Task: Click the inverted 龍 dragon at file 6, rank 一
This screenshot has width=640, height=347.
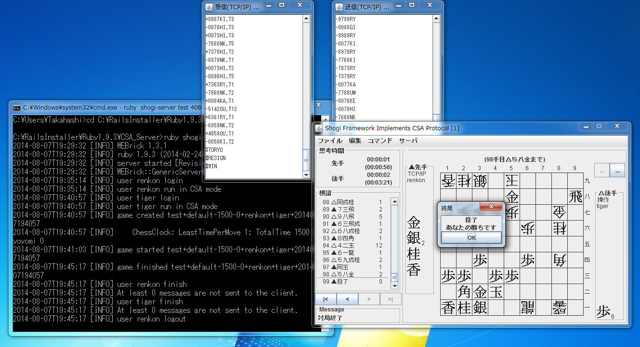Action: tap(528, 308)
